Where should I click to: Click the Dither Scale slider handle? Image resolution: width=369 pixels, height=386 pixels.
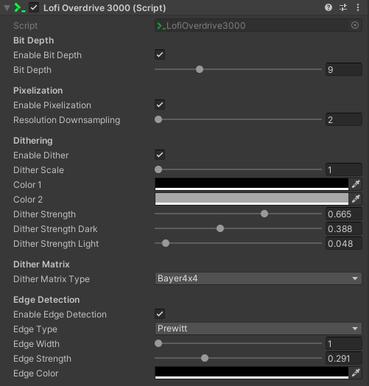coord(158,169)
